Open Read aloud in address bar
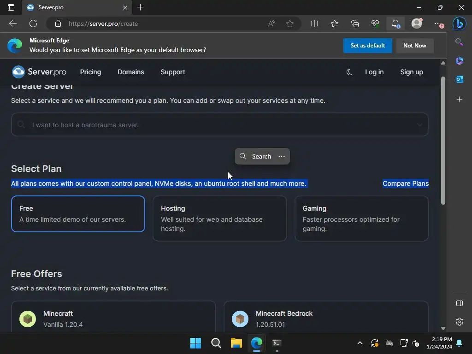Screen dimensions: 472x354 271,24
